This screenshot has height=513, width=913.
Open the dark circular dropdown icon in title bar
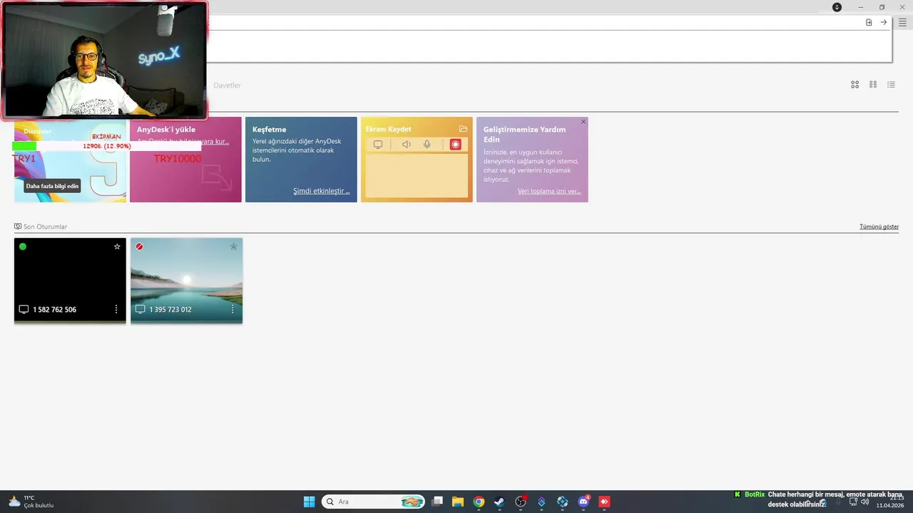pos(837,7)
